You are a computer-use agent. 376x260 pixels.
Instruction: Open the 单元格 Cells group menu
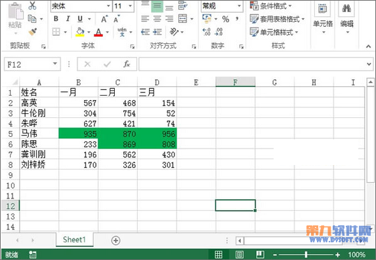point(323,18)
